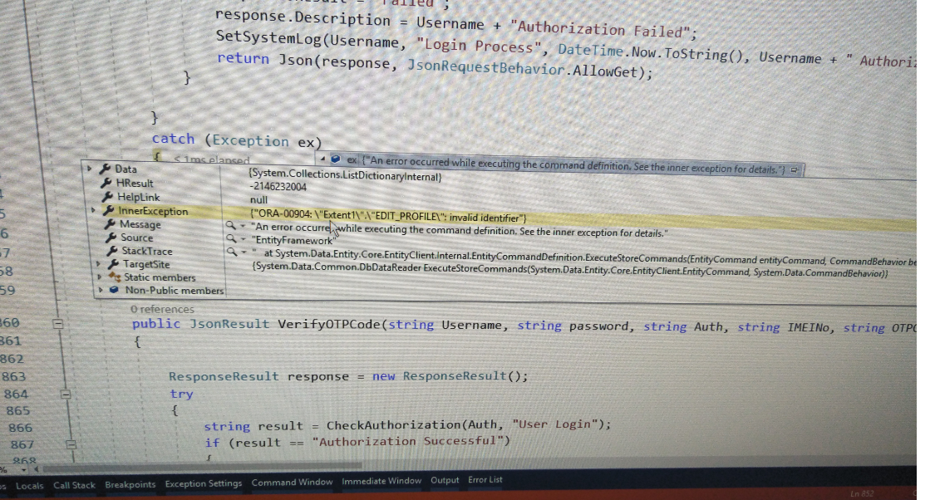Pin the ex data tip to source
The width and height of the screenshot is (935, 500).
point(795,169)
